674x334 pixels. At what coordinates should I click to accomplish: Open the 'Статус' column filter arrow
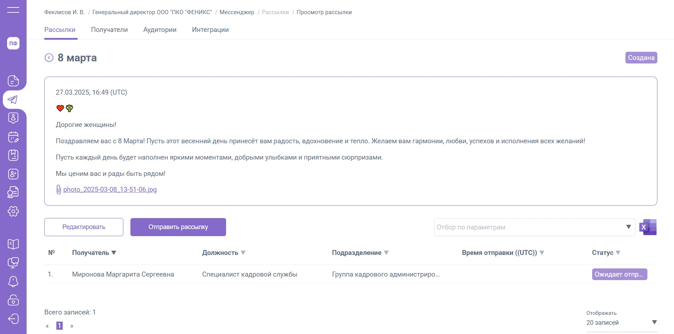point(618,253)
